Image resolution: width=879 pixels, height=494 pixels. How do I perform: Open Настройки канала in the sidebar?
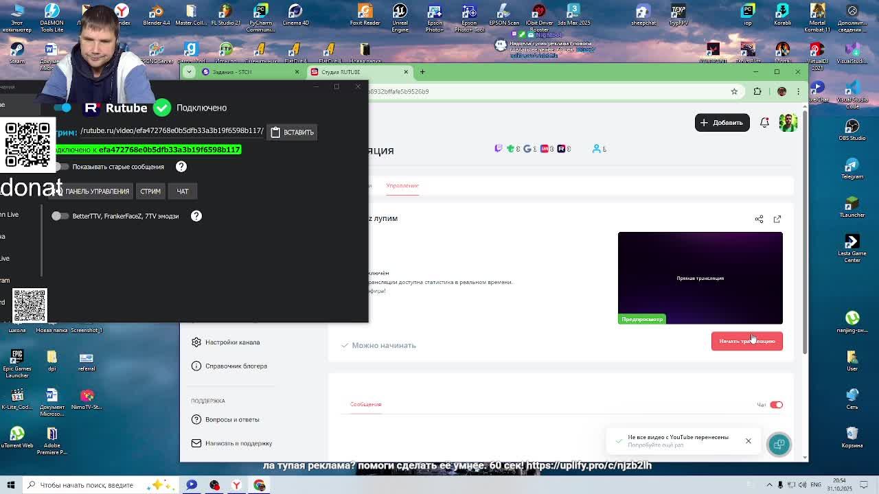click(x=226, y=342)
